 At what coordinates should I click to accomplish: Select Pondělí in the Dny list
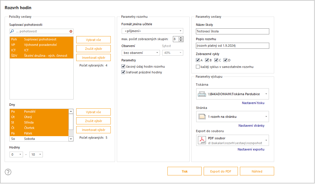pos(39,111)
